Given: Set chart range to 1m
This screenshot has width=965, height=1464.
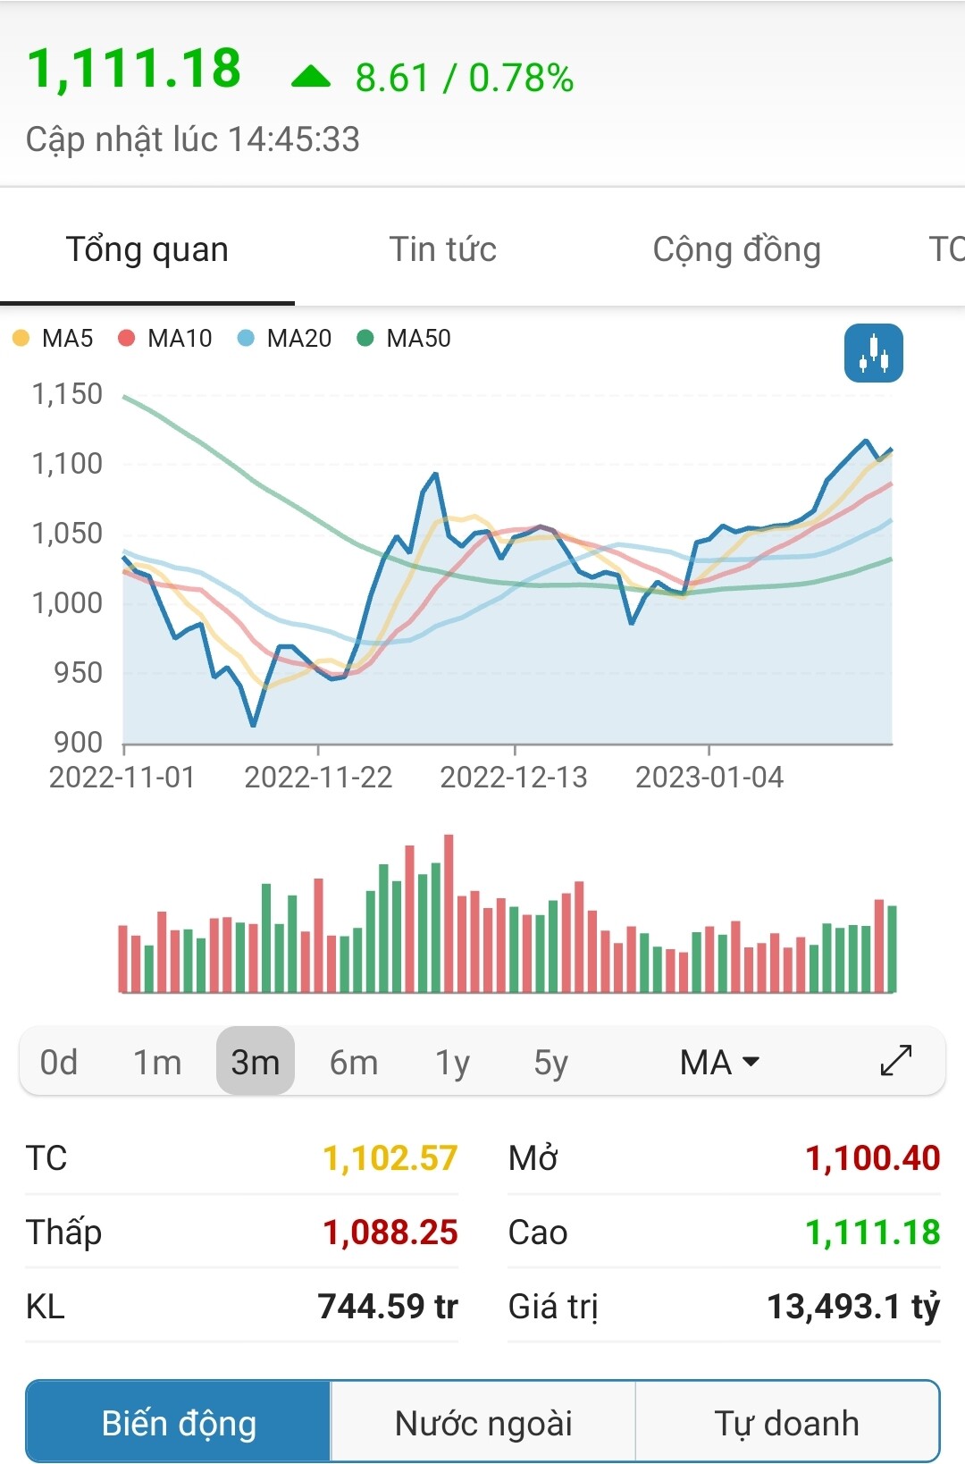Looking at the screenshot, I should click(157, 1062).
